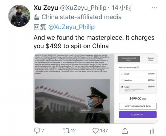Go to next image with right arrow
The image size is (166, 136).
pyautogui.click(x=110, y=107)
